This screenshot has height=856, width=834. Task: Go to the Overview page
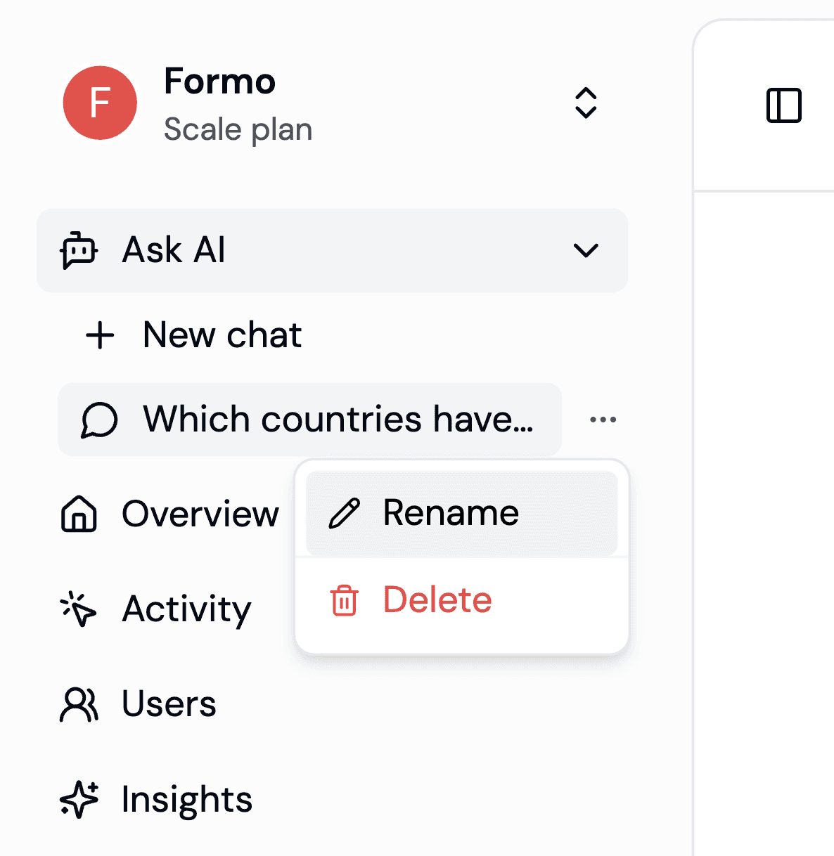coord(200,514)
